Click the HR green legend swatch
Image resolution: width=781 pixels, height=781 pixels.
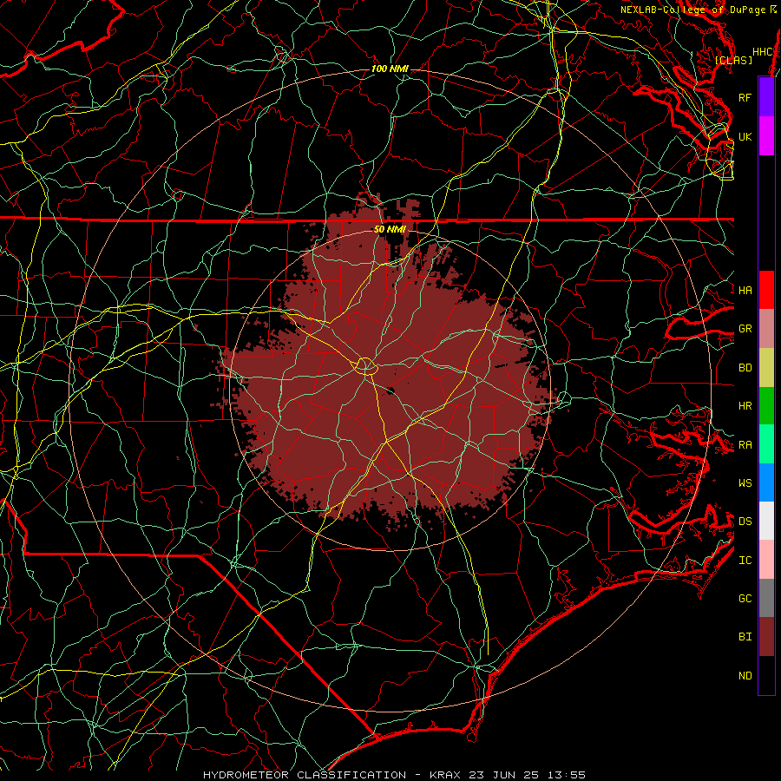click(x=766, y=406)
